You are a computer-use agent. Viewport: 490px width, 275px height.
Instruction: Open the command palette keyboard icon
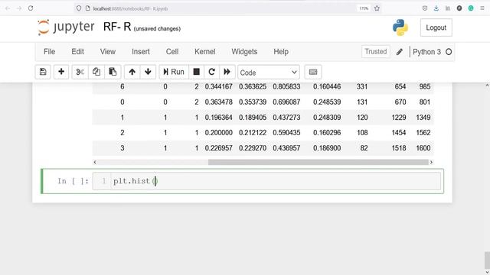[313, 72]
